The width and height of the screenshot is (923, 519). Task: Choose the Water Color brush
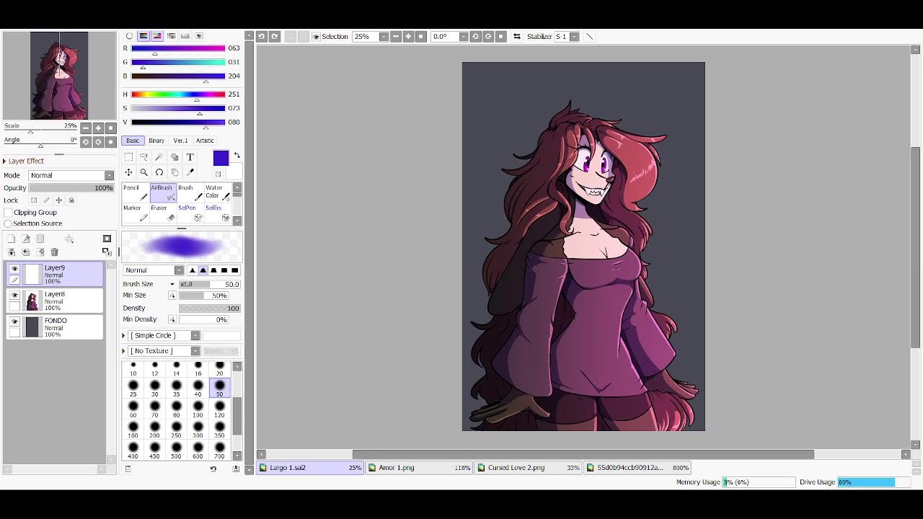pyautogui.click(x=218, y=192)
